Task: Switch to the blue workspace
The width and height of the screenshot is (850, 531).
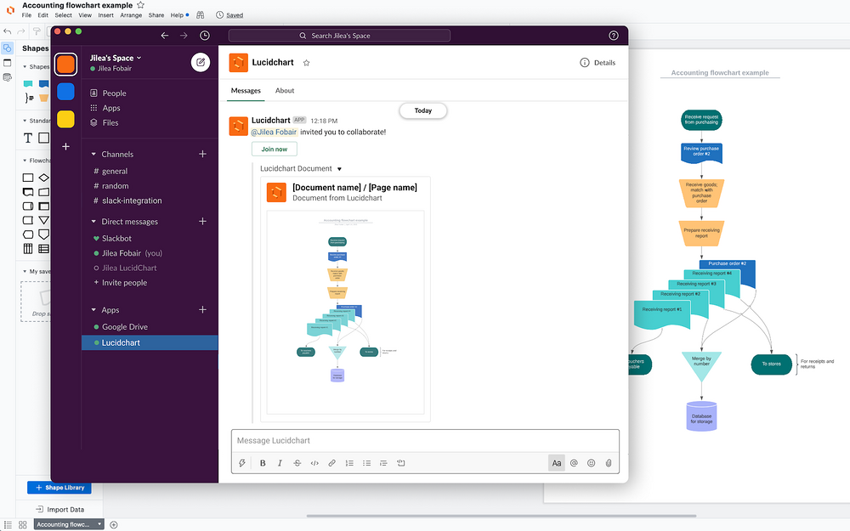Action: (x=65, y=92)
